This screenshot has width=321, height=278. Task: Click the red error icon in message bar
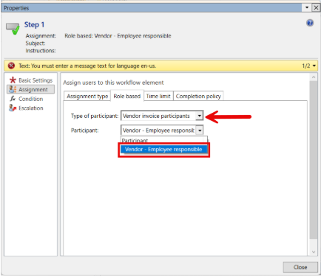11,66
